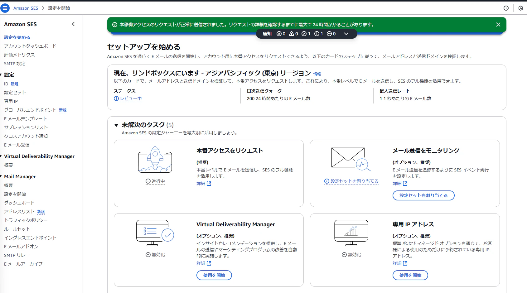This screenshot has height=293, width=527.
Task: Open クロスアカウント通知 in the sidebar
Action: point(26,136)
